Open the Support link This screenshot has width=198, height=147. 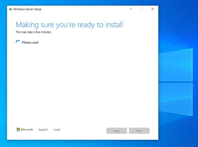(43, 130)
